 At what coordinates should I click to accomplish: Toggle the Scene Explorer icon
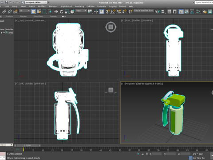169,12
